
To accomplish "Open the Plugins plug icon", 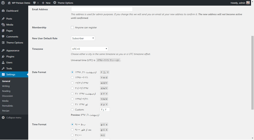I will (x=3, y=57).
